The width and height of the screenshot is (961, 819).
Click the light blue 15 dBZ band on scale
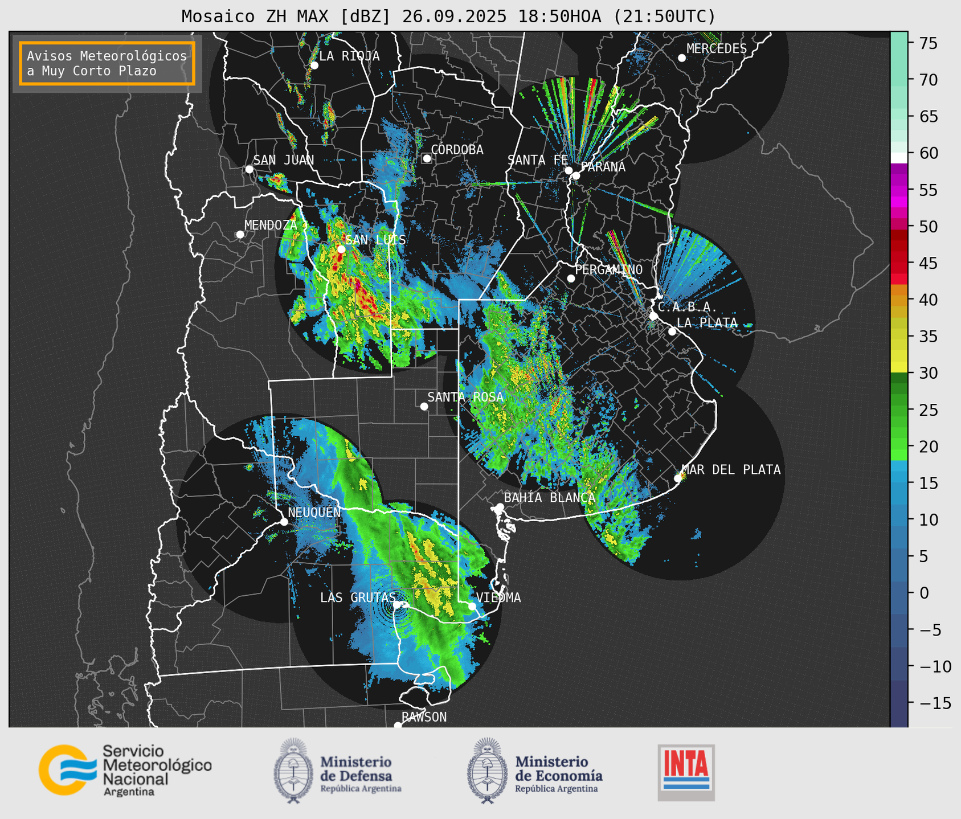pyautogui.click(x=899, y=483)
